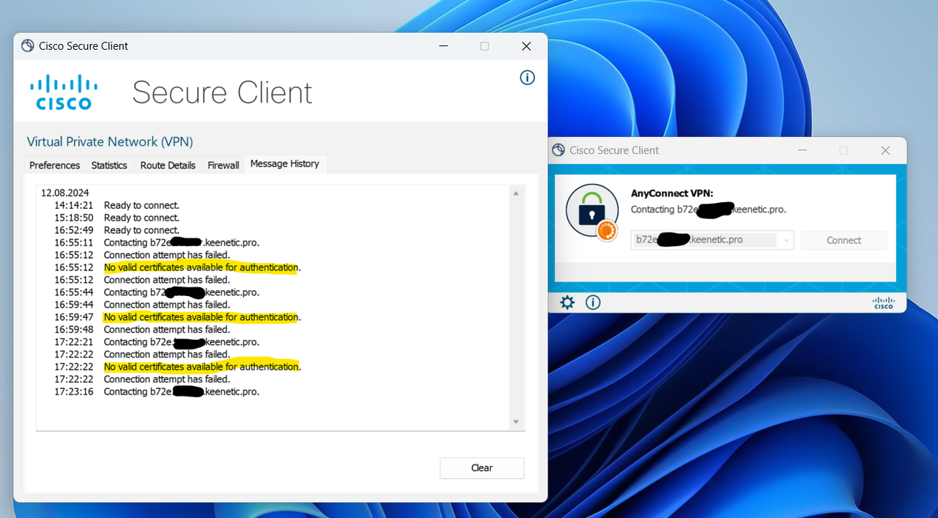Minimize the large Secure Client window

(443, 46)
